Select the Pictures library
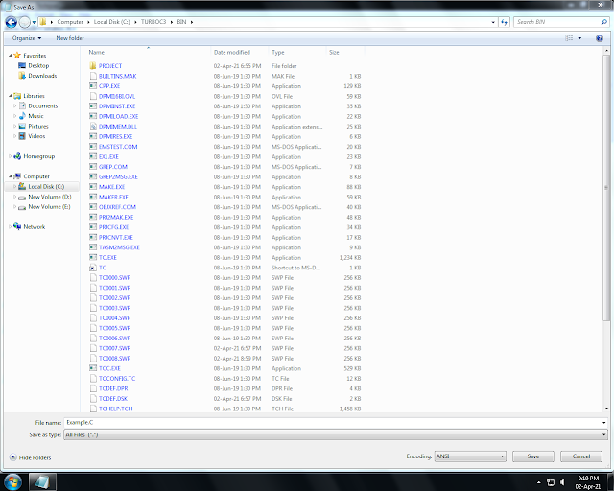This screenshot has width=614, height=491. [x=38, y=127]
